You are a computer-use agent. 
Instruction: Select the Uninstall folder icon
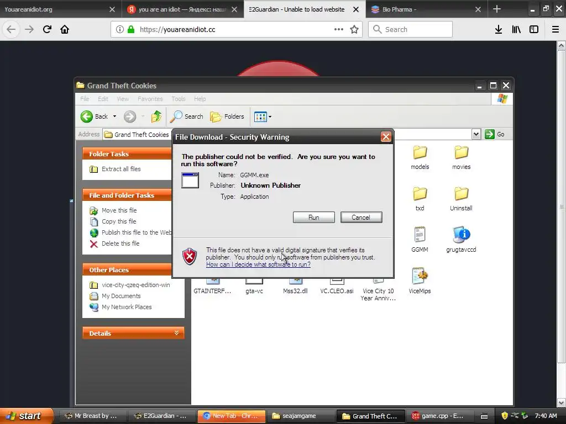tap(462, 194)
